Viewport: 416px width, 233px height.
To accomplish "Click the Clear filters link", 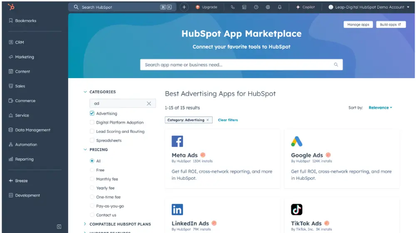I will (x=228, y=120).
